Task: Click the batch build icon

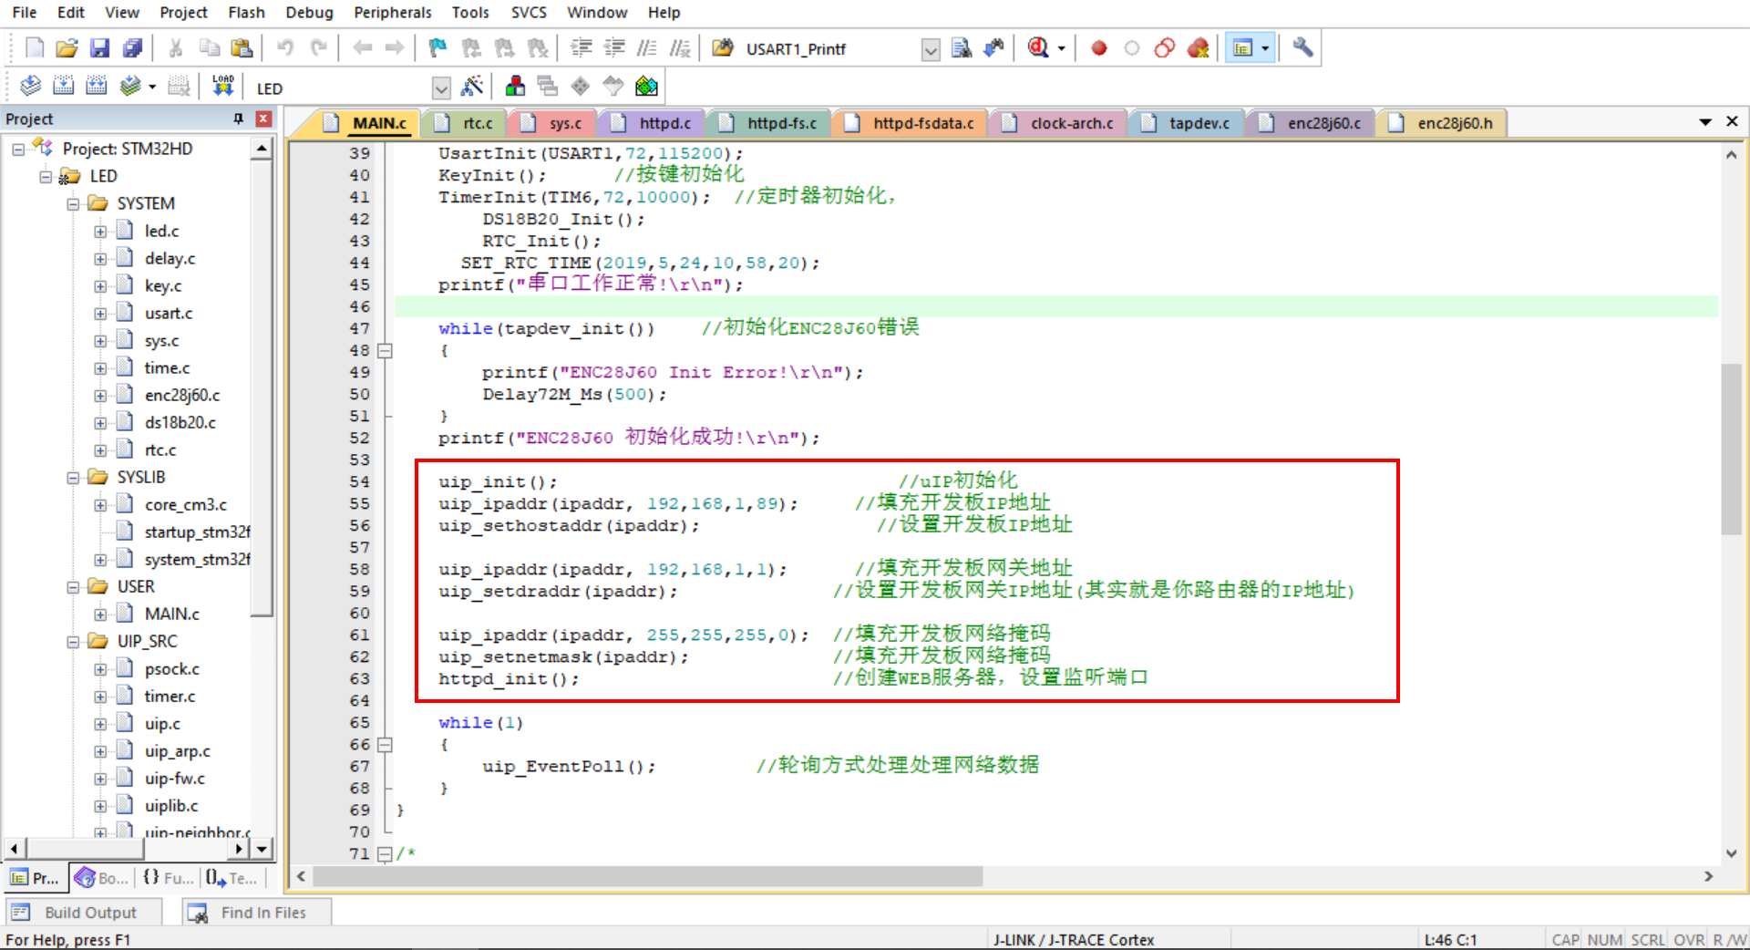Action: [130, 87]
